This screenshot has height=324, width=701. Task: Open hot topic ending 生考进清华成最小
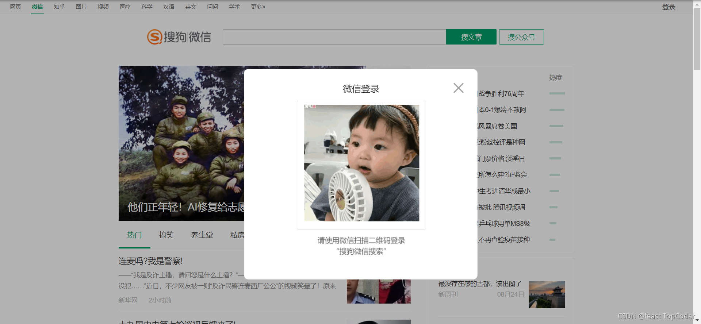504,191
